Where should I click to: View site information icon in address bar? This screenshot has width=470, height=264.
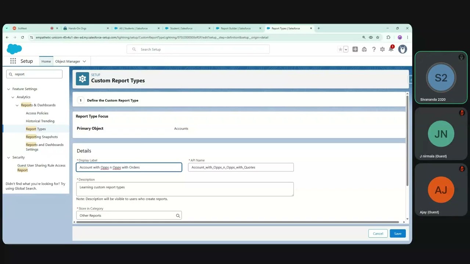point(32,37)
